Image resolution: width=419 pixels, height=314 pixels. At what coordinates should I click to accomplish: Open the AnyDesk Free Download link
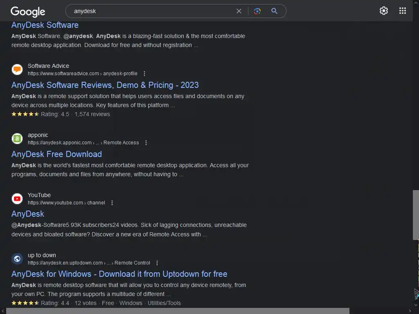tap(56, 154)
